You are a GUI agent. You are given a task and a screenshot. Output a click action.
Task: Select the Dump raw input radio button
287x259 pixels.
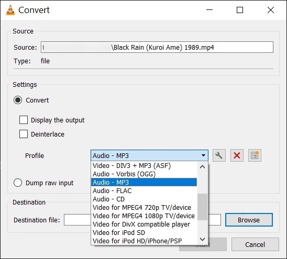pos(18,183)
